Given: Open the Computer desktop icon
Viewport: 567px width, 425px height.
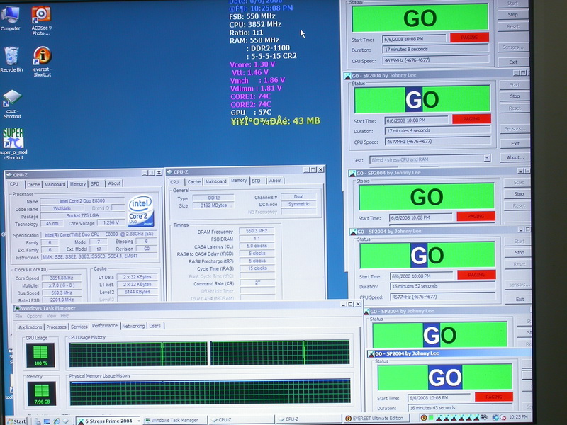Looking at the screenshot, I should (x=10, y=18).
